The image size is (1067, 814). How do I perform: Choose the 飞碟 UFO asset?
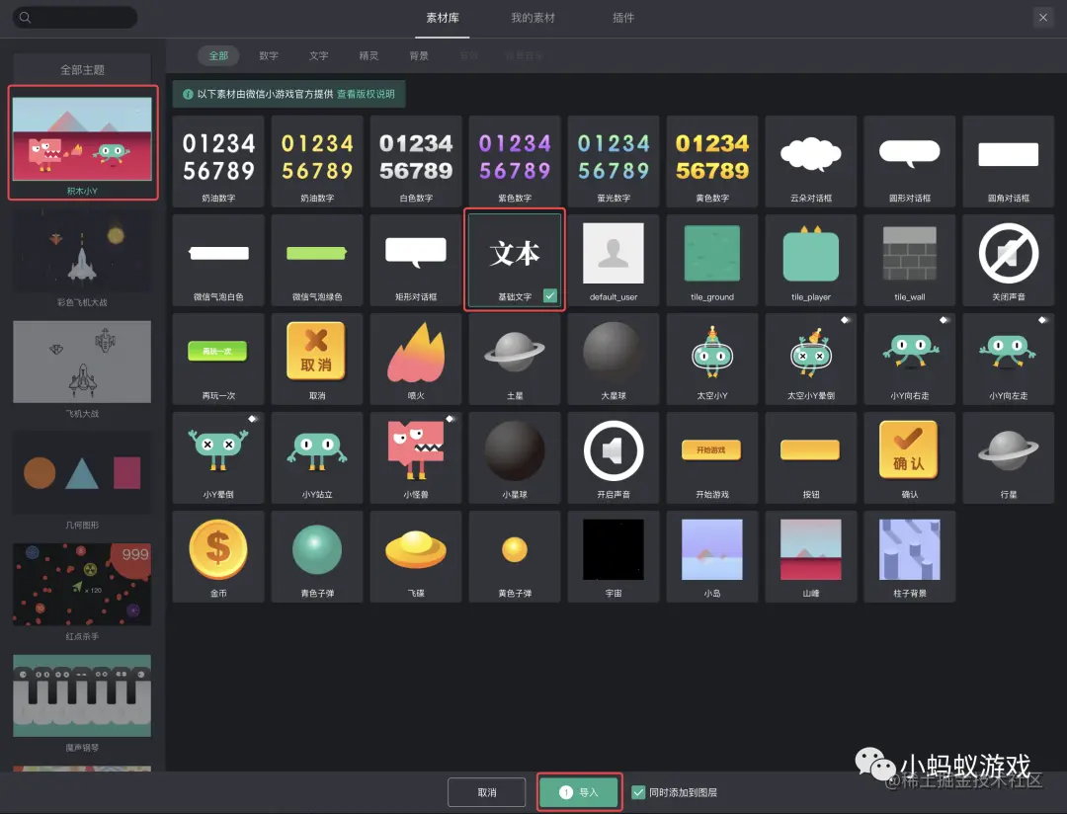416,556
